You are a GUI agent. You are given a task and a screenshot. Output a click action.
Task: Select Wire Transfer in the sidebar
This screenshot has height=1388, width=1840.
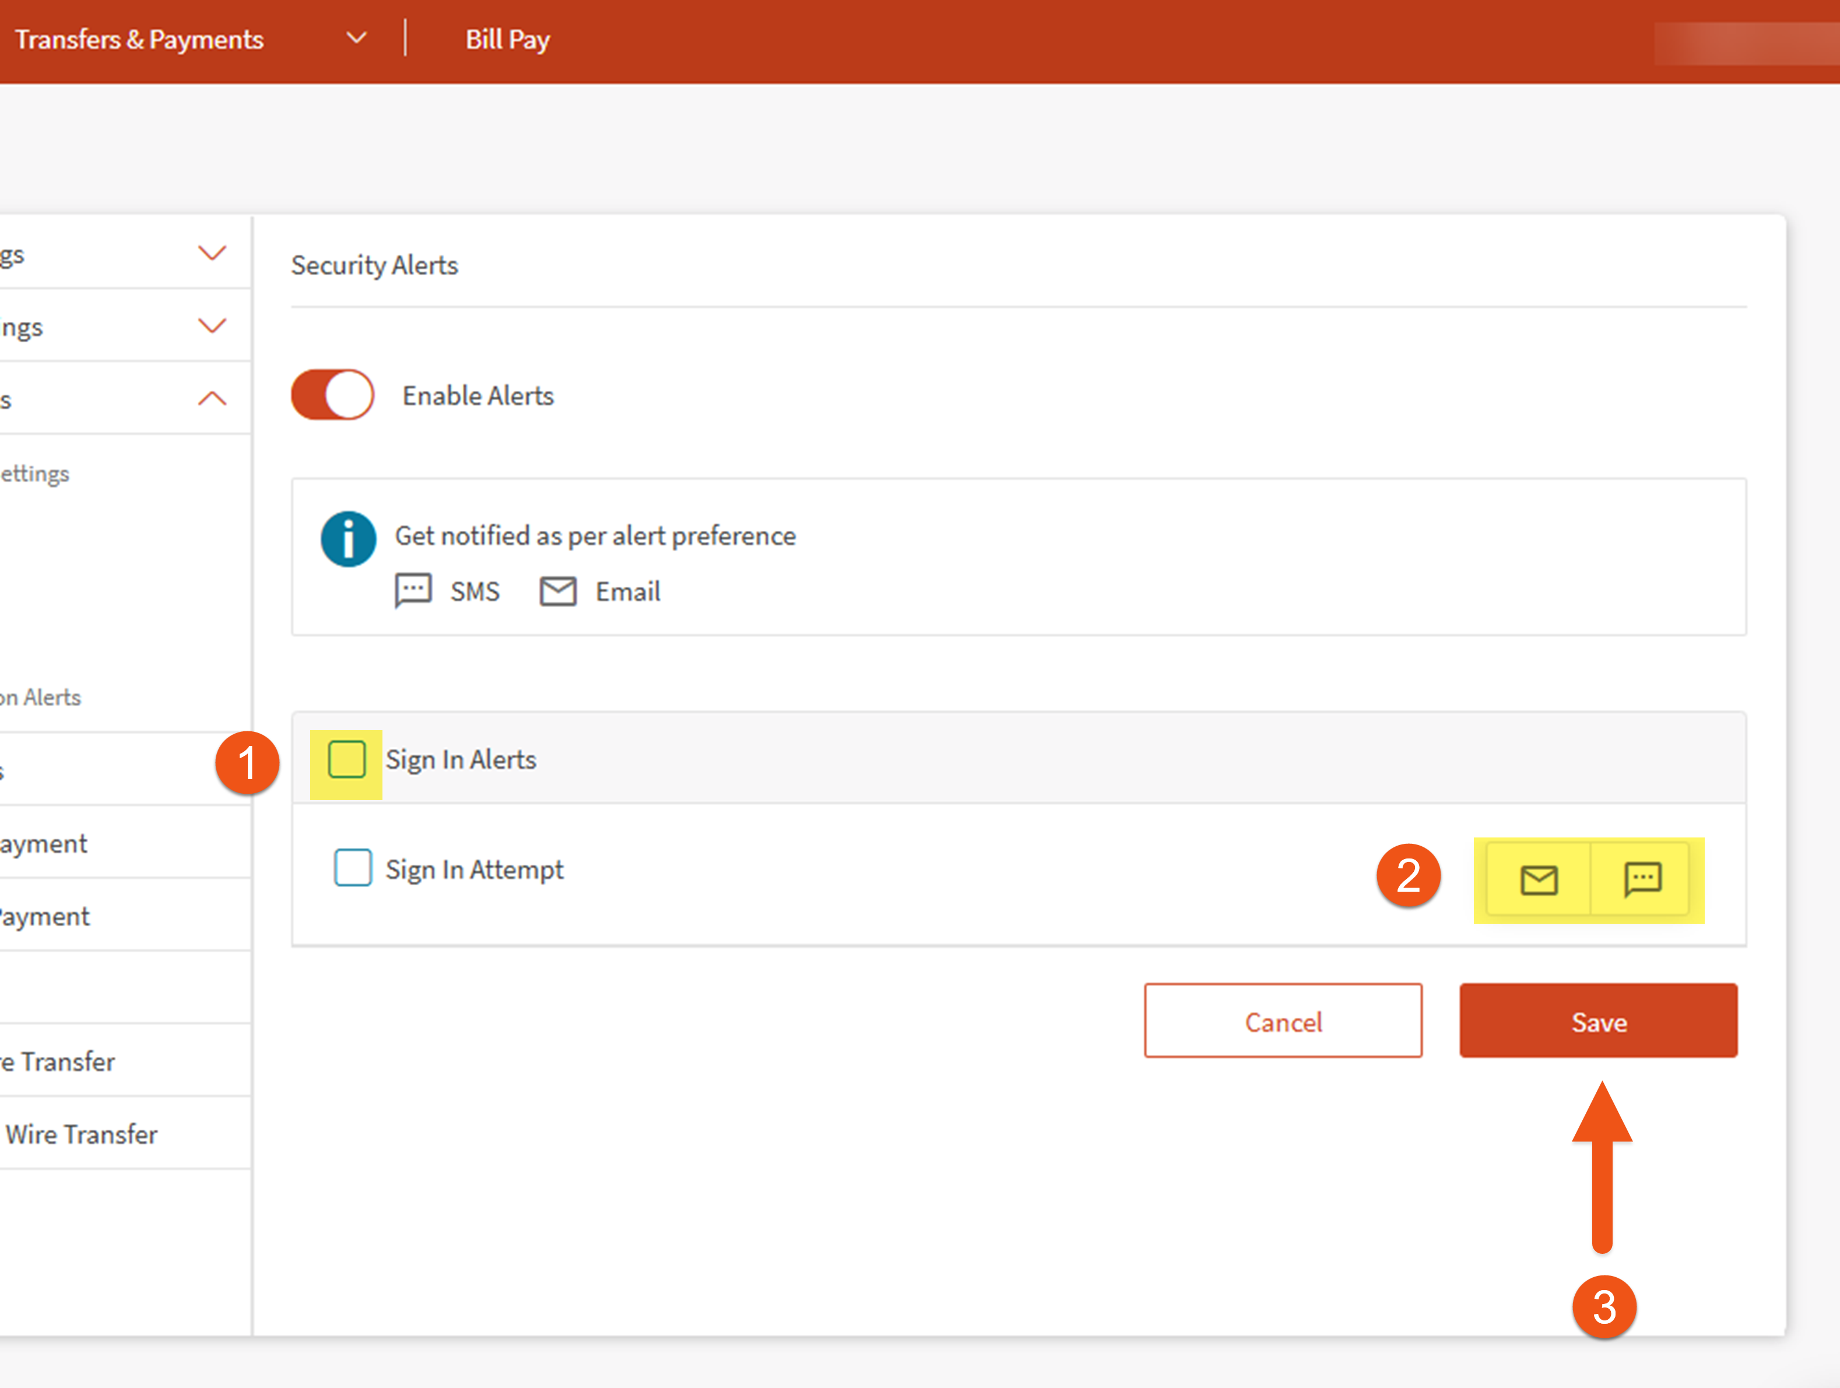pyautogui.click(x=82, y=1134)
